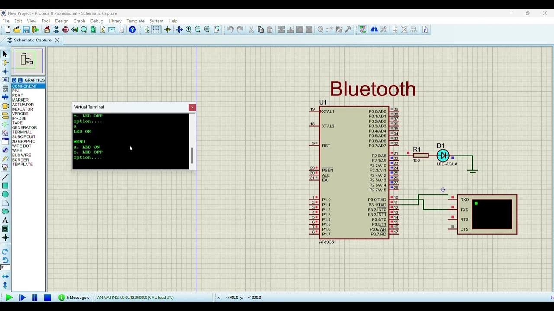The image size is (554, 311).
Task: Rotate the part clockwise
Action: click(5, 251)
